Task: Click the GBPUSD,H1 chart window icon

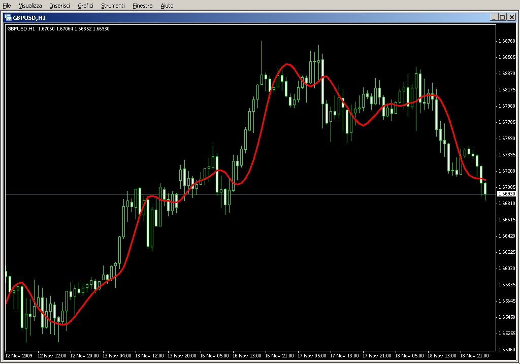Action: point(8,18)
